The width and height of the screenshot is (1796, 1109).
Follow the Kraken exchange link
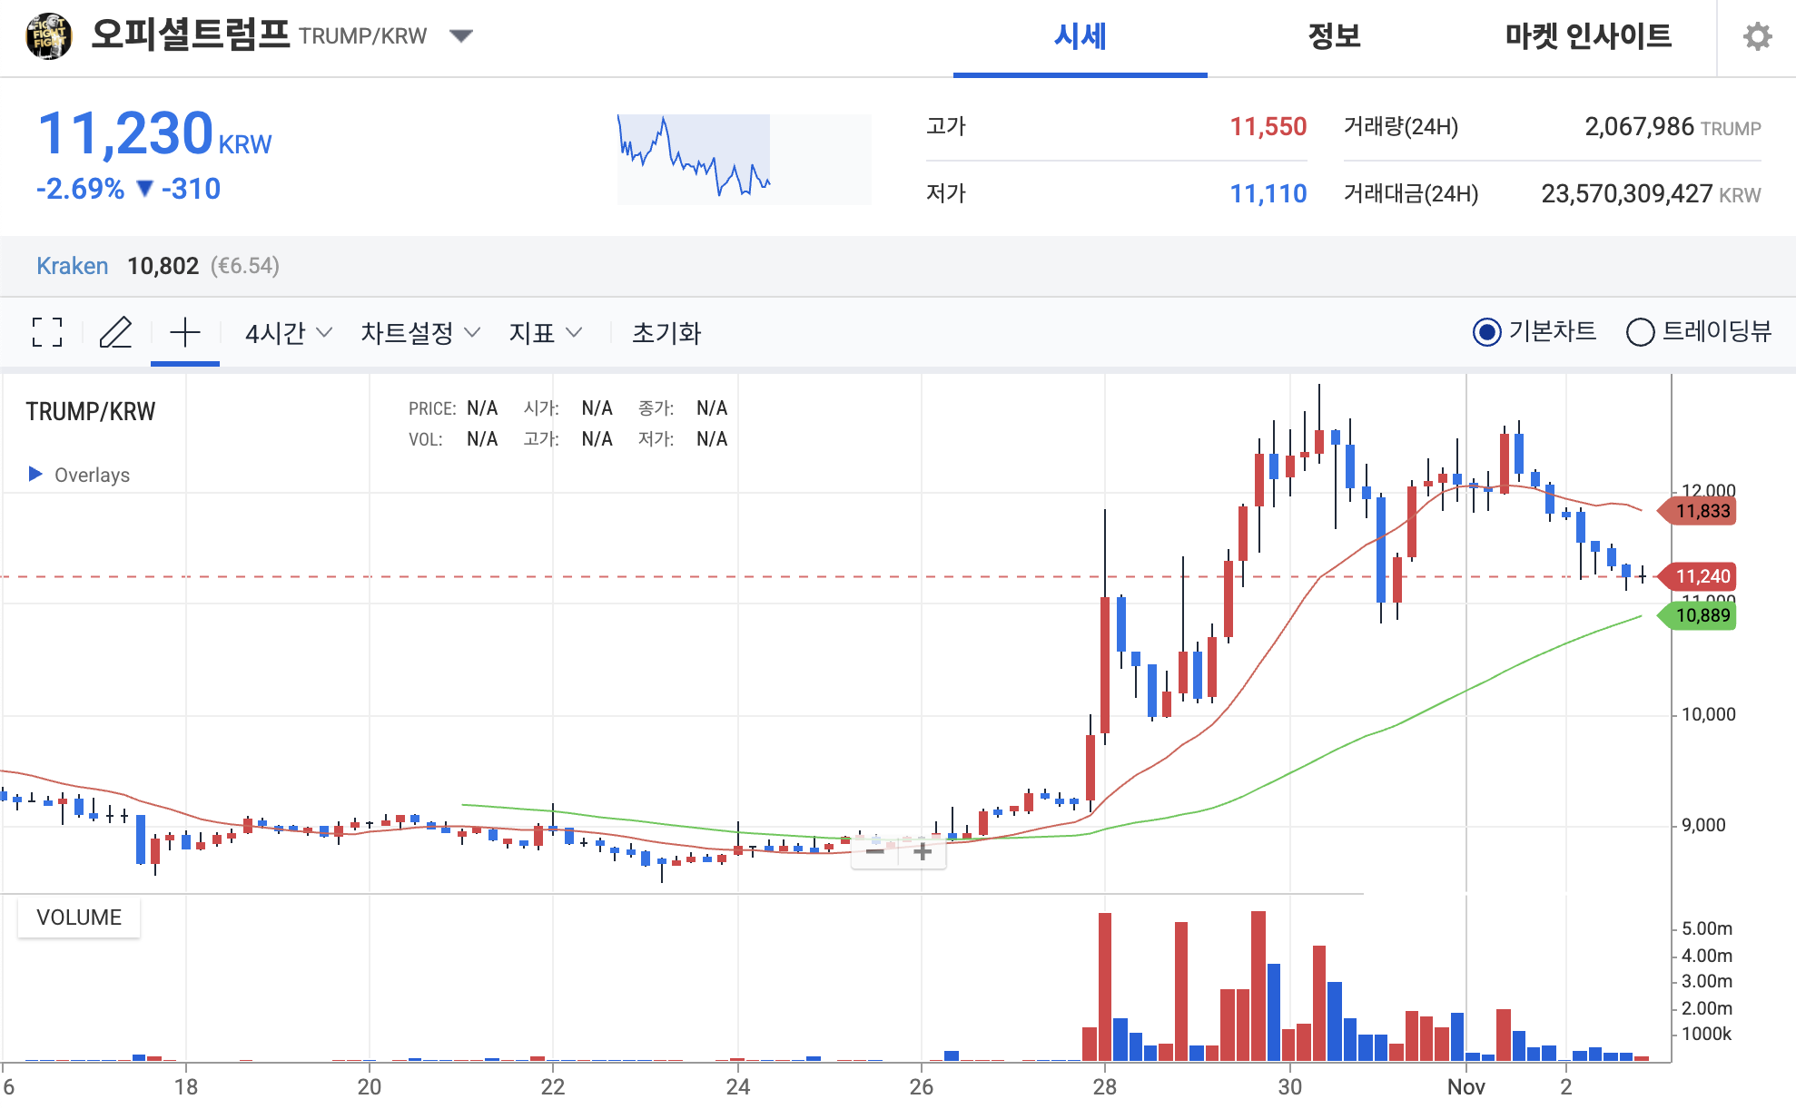pyautogui.click(x=73, y=265)
